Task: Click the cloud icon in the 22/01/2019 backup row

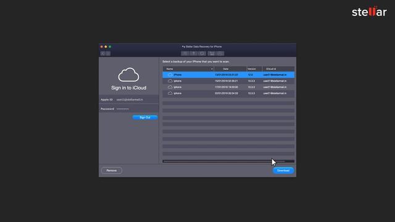Action: click(170, 93)
